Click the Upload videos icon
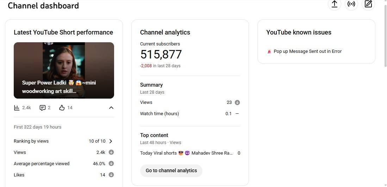The height and width of the screenshot is (187, 387). pyautogui.click(x=334, y=4)
